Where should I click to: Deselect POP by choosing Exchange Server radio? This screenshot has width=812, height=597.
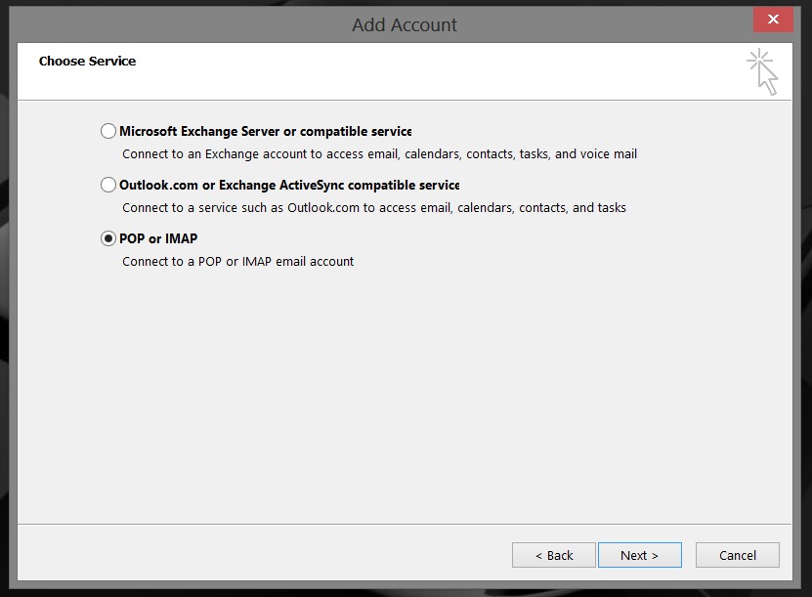coord(107,130)
